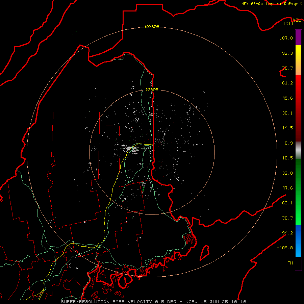
Task: Pick the purple segment of velocity color bar
Action: pos(298,37)
